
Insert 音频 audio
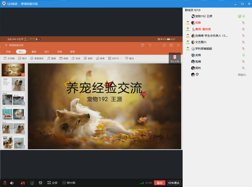point(52,58)
